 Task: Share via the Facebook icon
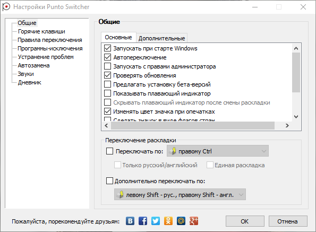pos(143,221)
